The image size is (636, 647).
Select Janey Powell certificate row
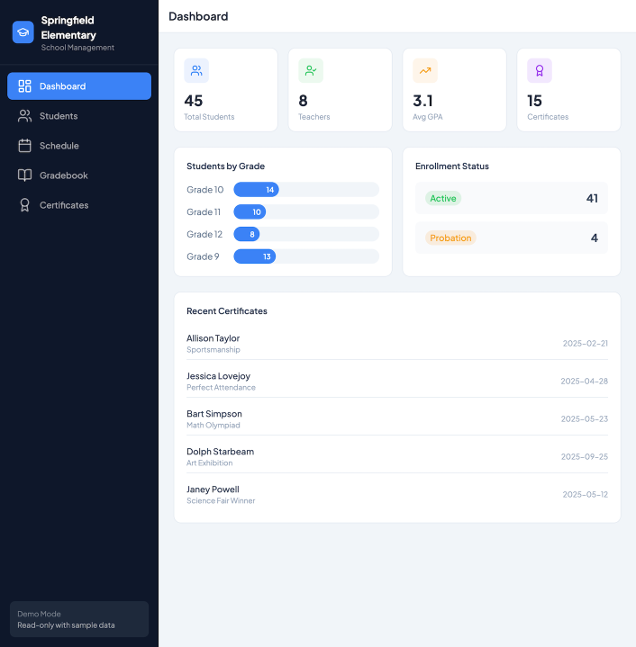(397, 494)
